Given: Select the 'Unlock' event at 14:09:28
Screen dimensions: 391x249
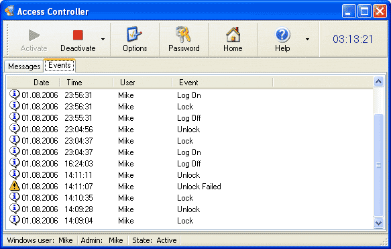Looking at the screenshot, I should (x=188, y=209).
